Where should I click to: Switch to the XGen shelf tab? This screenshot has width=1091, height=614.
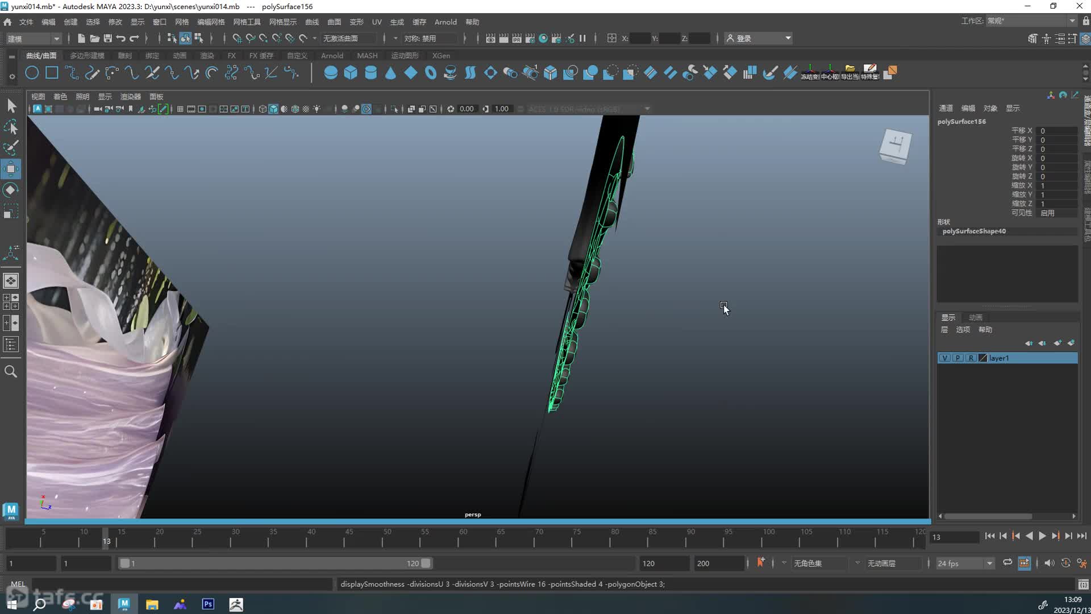(x=441, y=56)
